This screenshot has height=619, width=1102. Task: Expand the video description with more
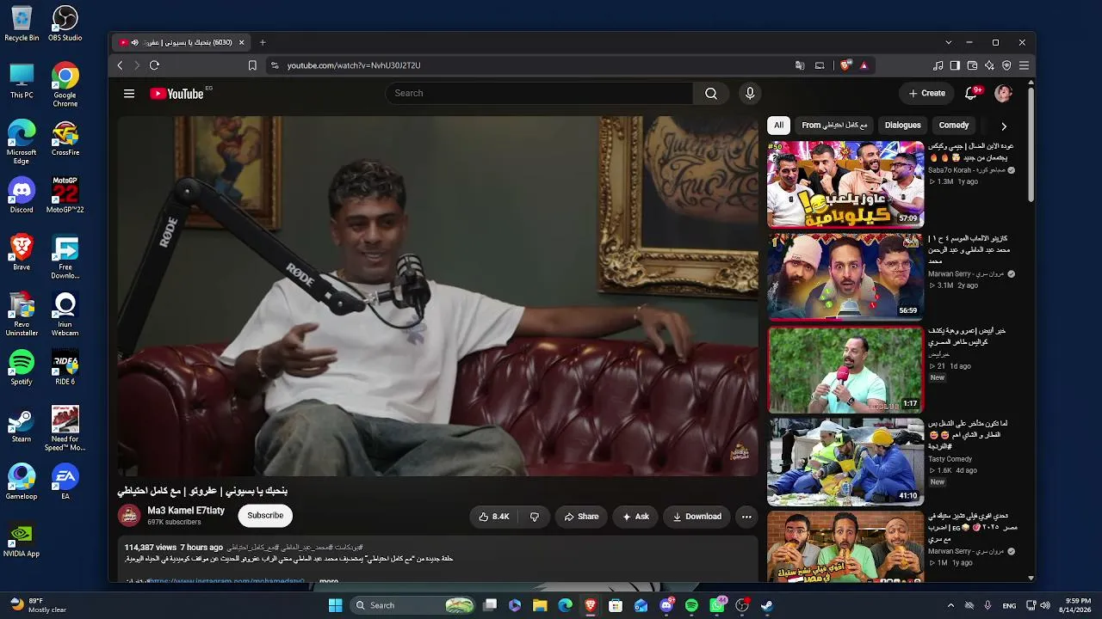[x=329, y=581]
